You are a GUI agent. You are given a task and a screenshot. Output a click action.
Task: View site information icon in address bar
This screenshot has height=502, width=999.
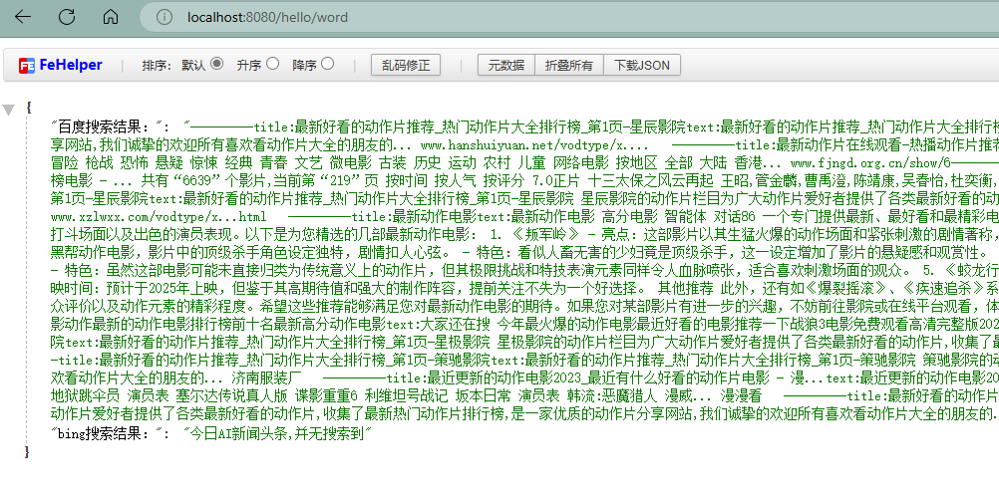165,17
